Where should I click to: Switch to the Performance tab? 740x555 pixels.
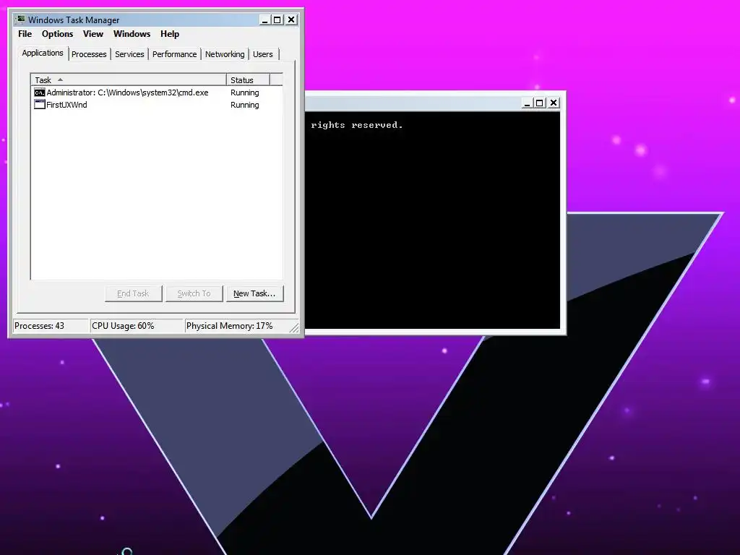(174, 54)
